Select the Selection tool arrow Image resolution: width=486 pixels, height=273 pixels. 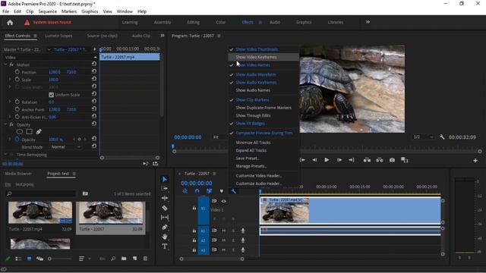coord(165,179)
